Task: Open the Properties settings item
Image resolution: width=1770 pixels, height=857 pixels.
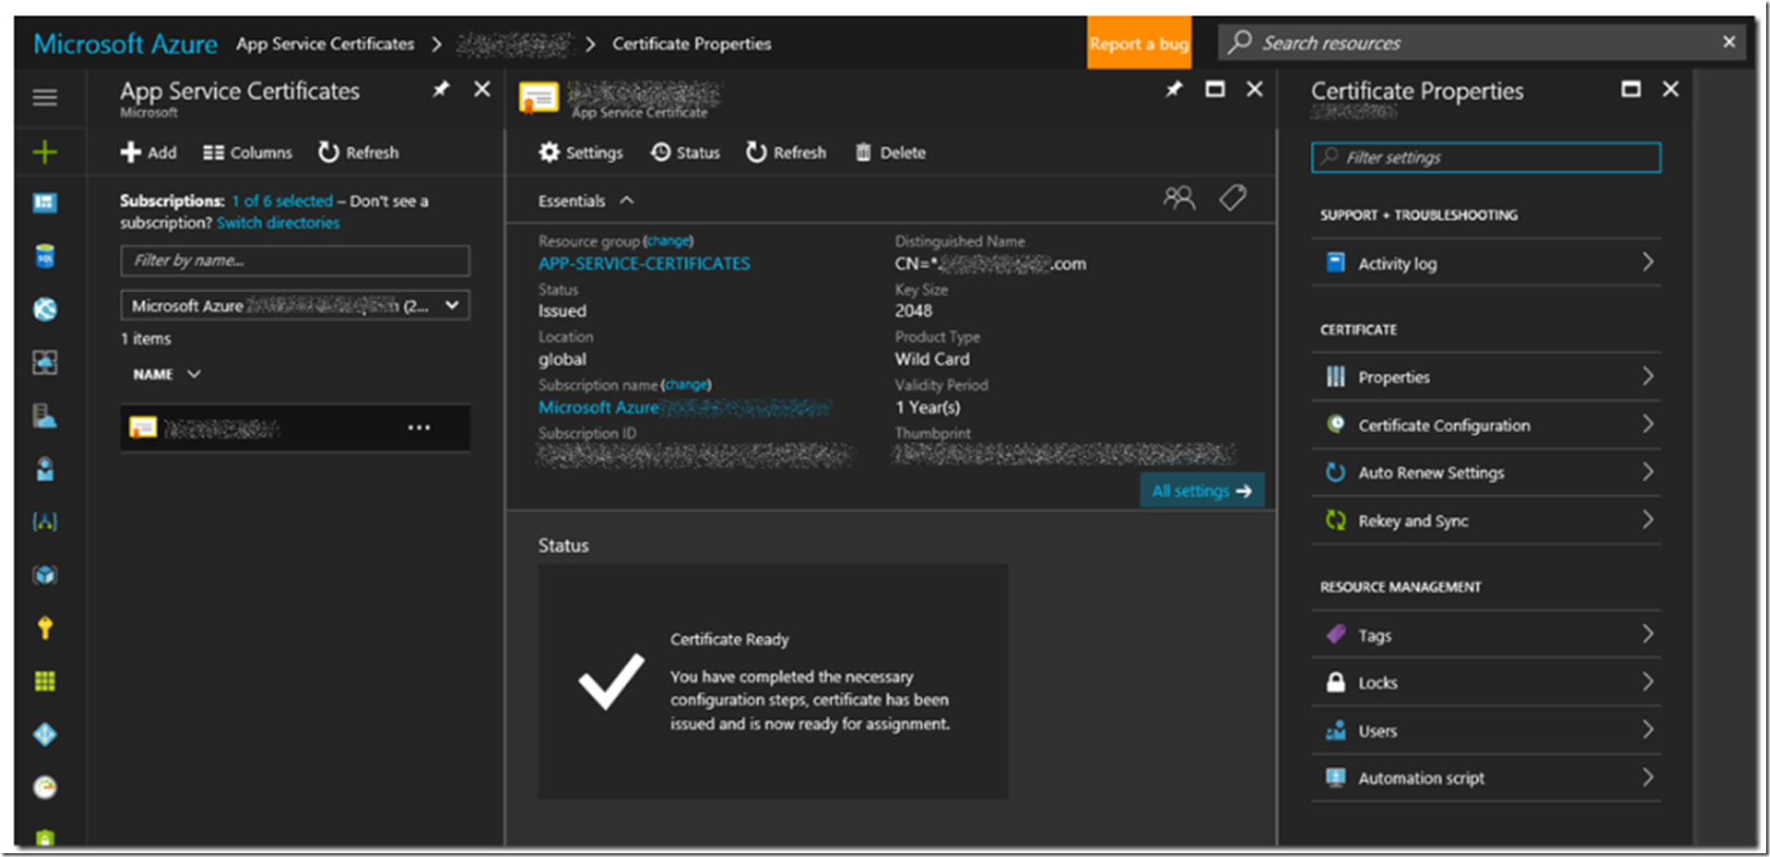Action: click(x=1486, y=376)
